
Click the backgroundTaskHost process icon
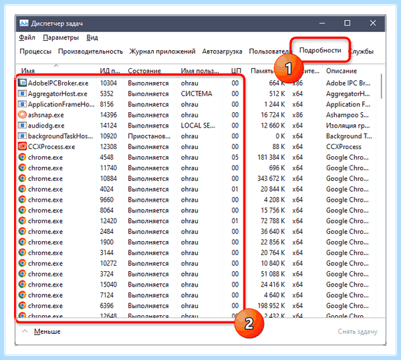point(23,136)
